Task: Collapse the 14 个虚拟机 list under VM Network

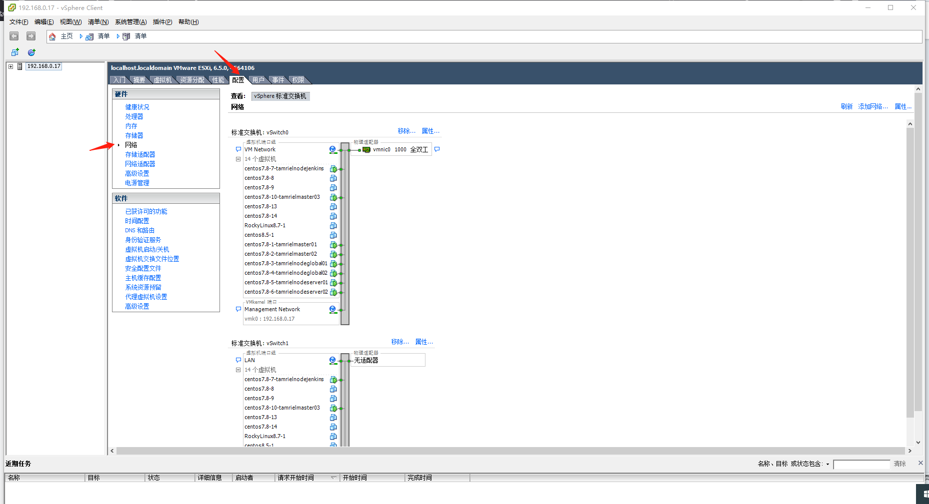Action: point(238,159)
